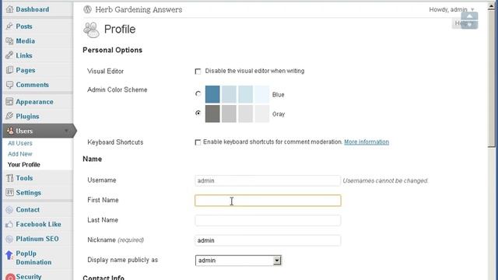
Task: Click the WordPress logo beside site title
Action: click(87, 9)
